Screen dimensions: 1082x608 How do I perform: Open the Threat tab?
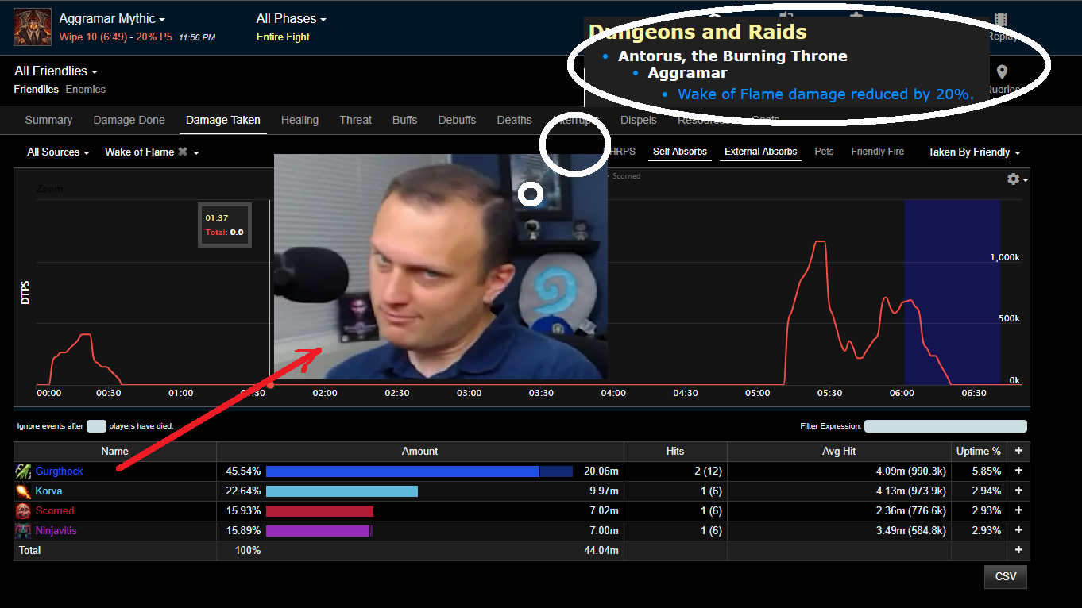point(355,120)
